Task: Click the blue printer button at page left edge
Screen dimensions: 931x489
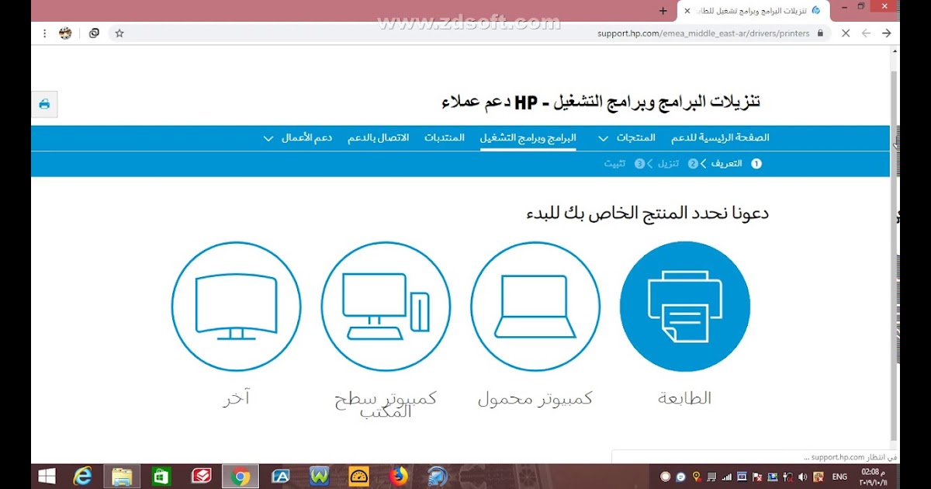Action: pos(44,104)
